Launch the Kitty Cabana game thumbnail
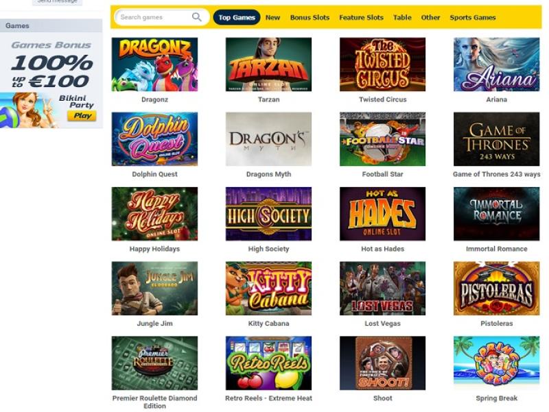Viewport: 549px width, 412px height. [x=268, y=288]
